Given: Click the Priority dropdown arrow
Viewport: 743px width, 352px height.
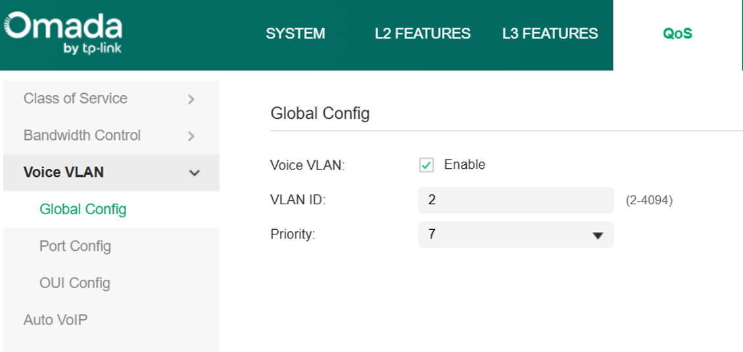Looking at the screenshot, I should (x=598, y=236).
